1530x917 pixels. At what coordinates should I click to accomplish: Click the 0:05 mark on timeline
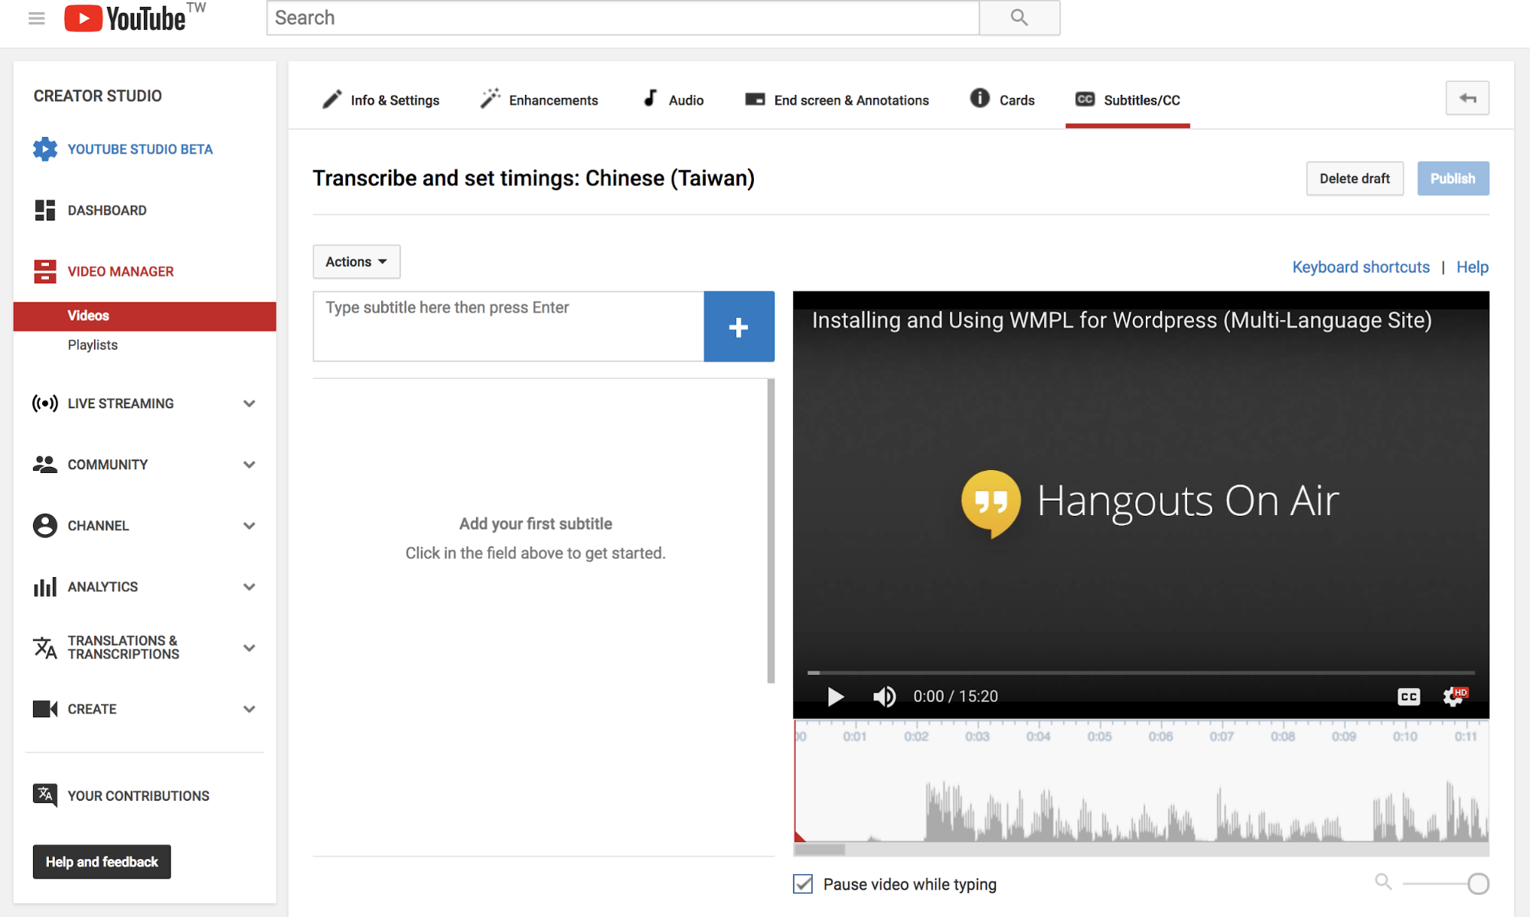pos(1100,736)
